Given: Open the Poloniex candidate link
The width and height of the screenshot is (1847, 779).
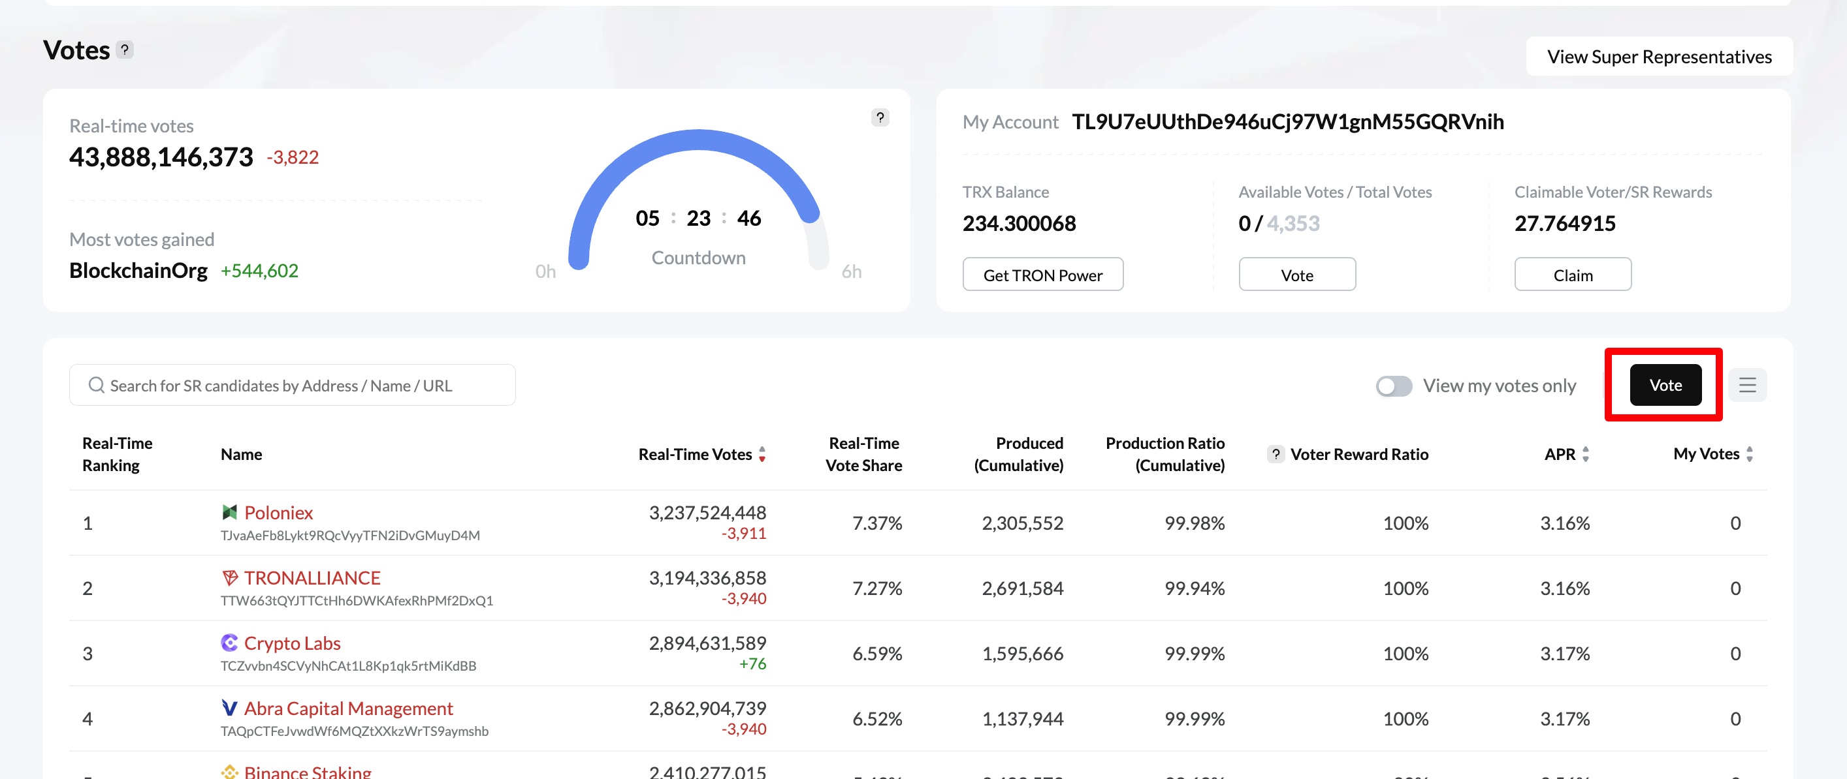Looking at the screenshot, I should coord(278,513).
